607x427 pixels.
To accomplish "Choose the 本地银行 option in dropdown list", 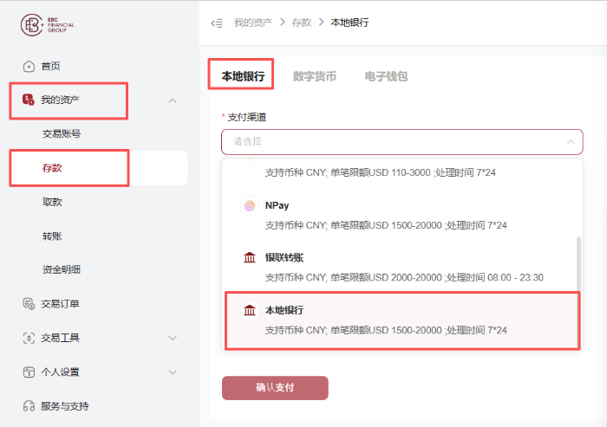I will [x=402, y=320].
